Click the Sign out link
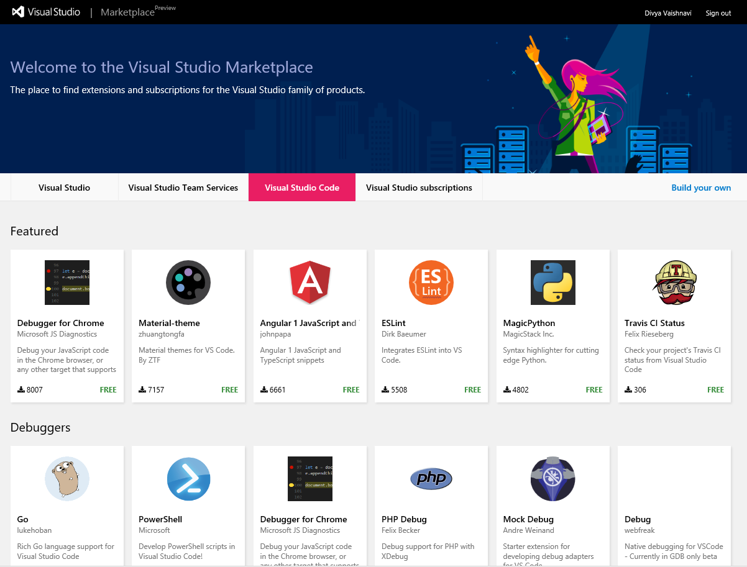The height and width of the screenshot is (567, 747). 718,13
